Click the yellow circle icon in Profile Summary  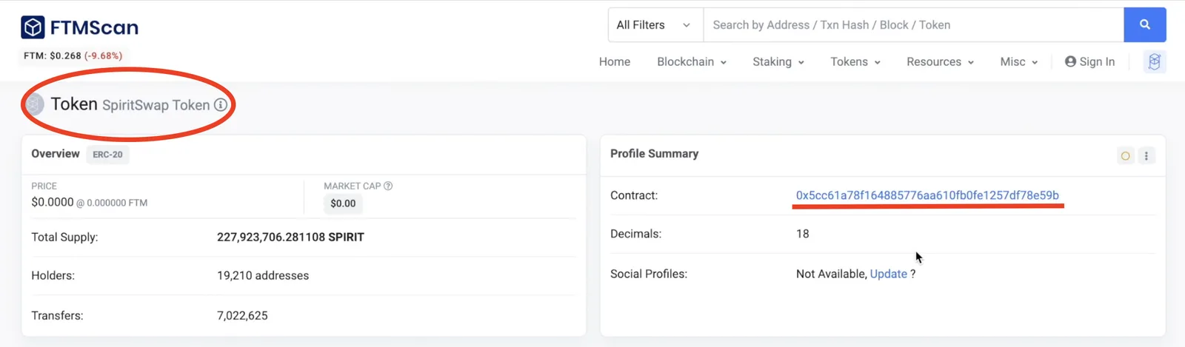click(1126, 156)
